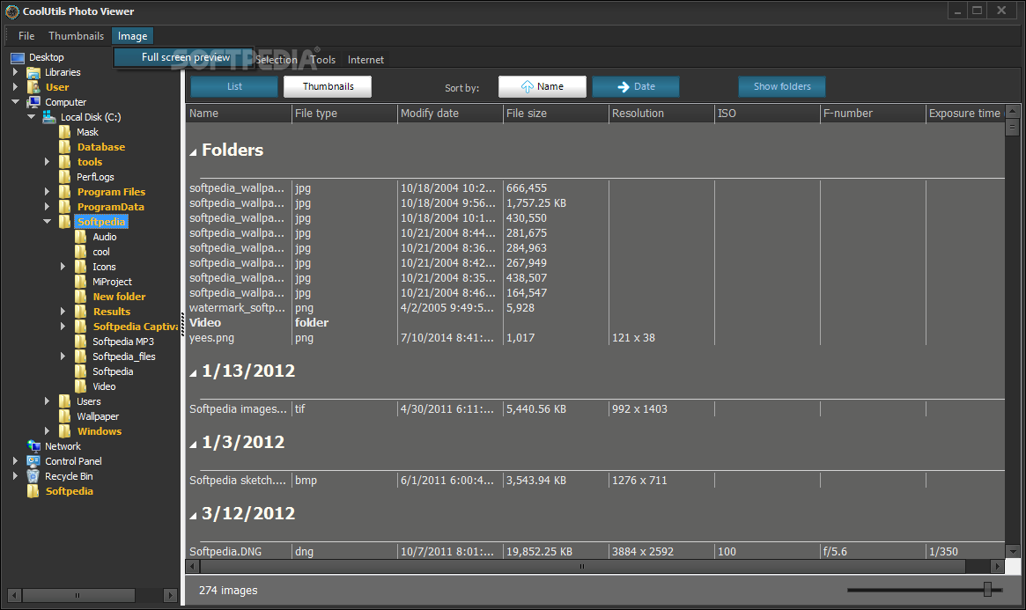Click the Wallpaper folder icon
Viewport: 1026px width, 610px height.
[65, 416]
